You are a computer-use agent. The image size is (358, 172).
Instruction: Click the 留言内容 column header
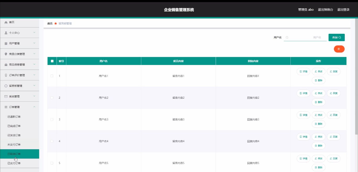[178, 61]
